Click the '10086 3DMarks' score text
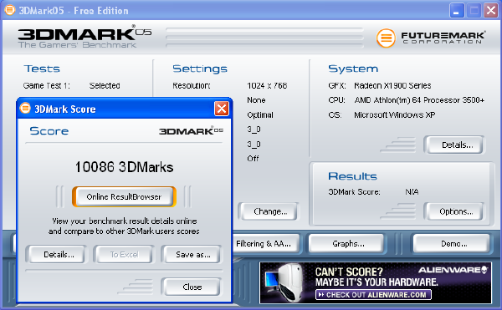The height and width of the screenshot is (310, 502). coord(124,167)
